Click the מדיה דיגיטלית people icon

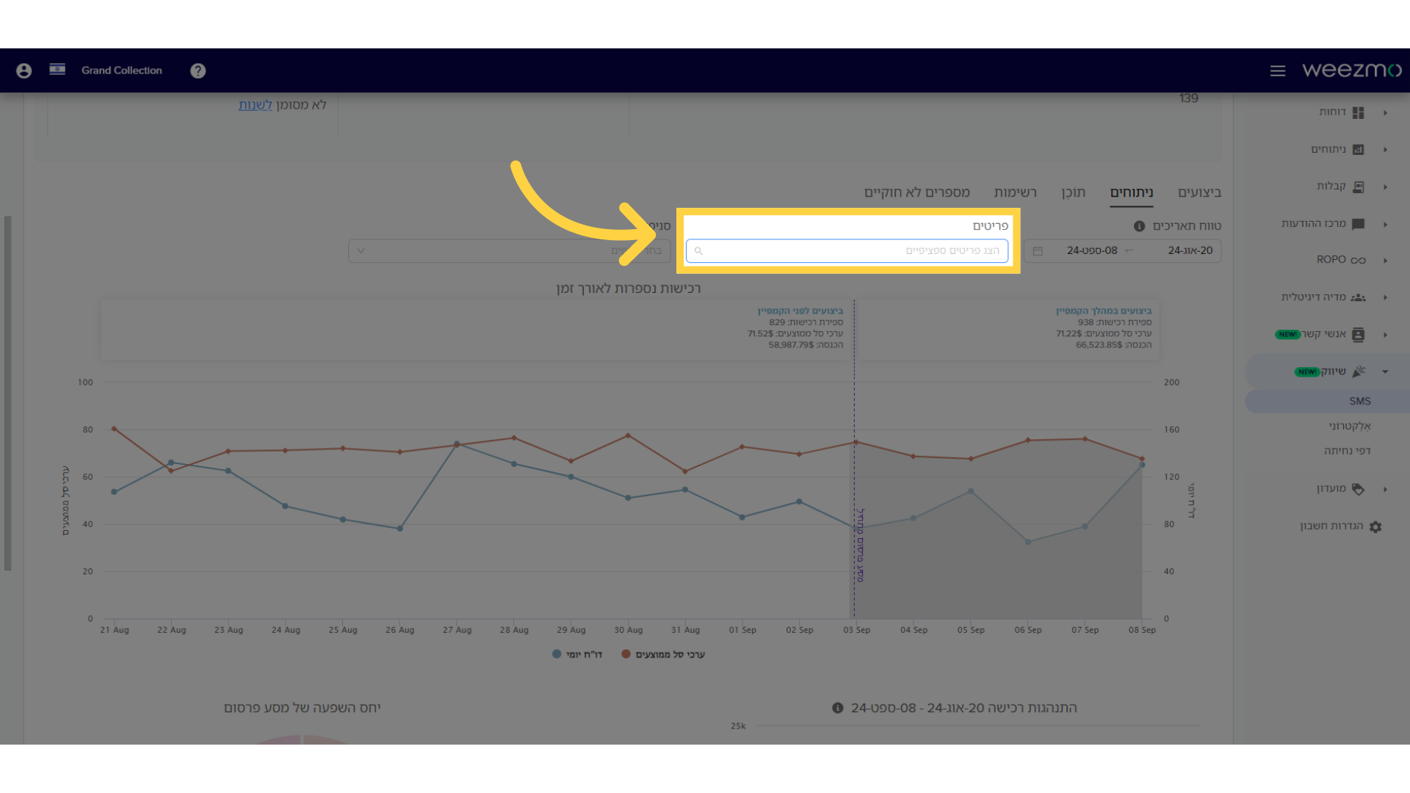click(x=1358, y=297)
